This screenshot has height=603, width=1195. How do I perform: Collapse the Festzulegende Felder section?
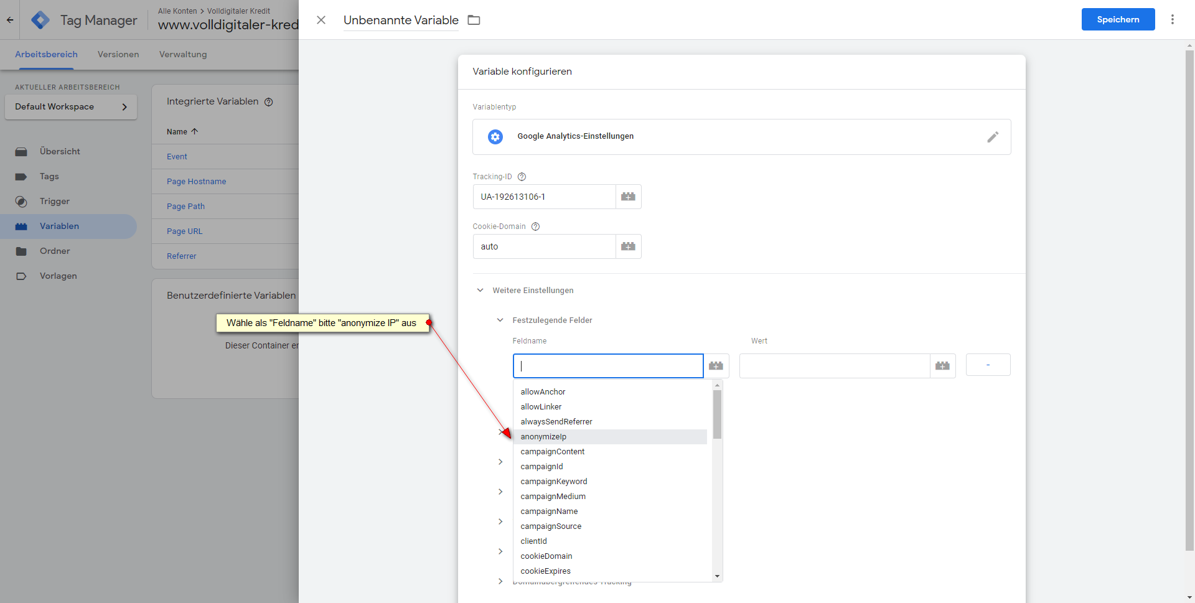pos(500,320)
